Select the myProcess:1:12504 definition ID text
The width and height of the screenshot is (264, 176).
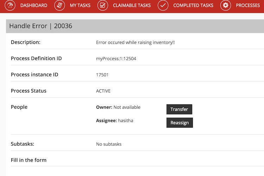pos(116,59)
